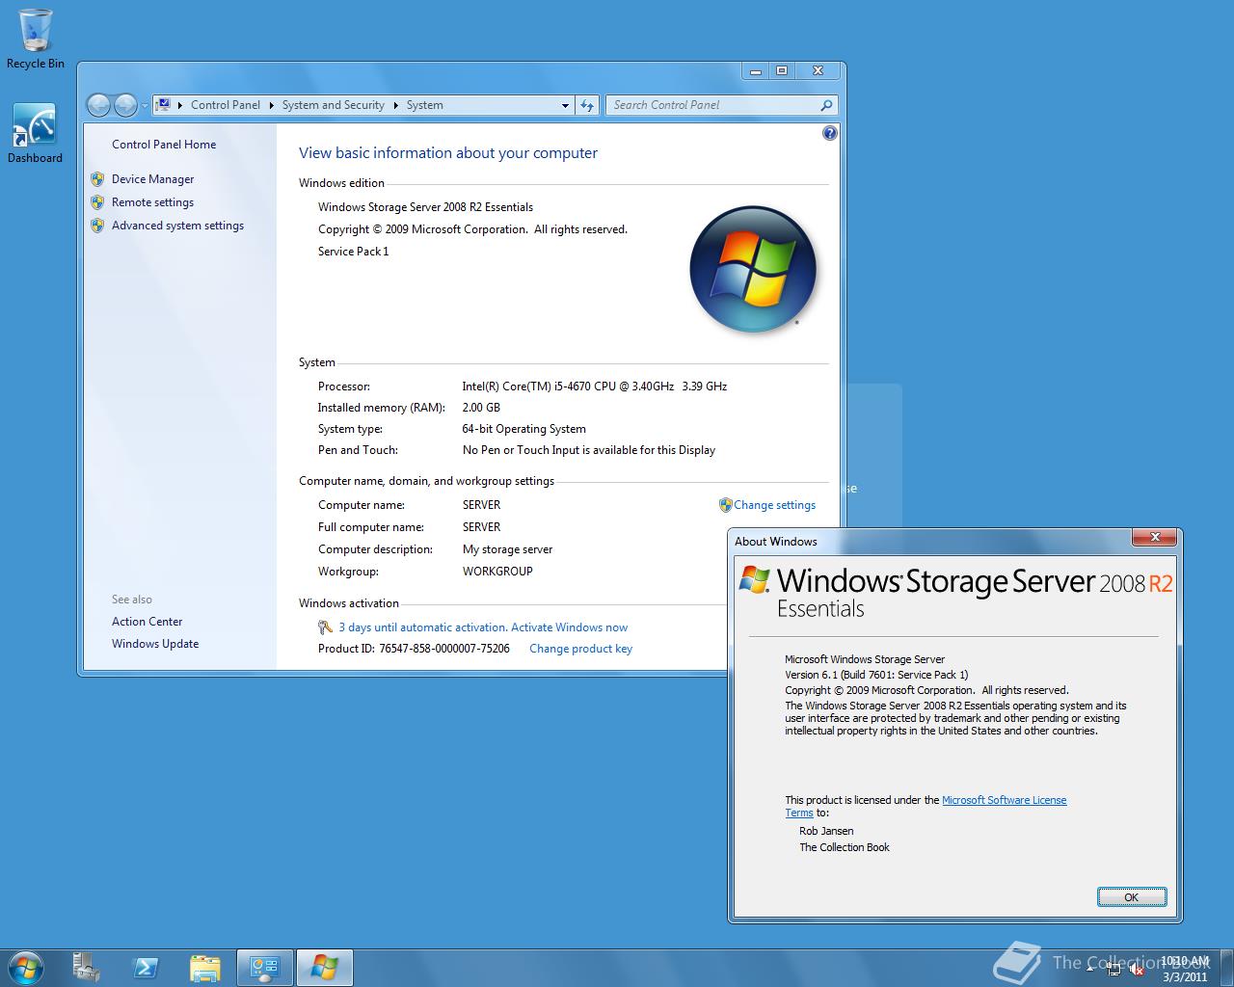Viewport: 1234px width, 987px height.
Task: Click the 'My storage server' description text
Action: click(x=507, y=549)
